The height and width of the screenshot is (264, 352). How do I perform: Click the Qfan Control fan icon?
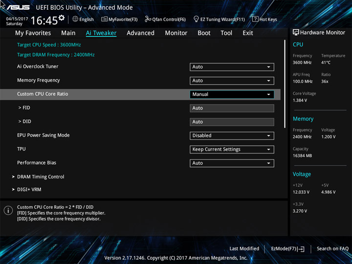click(148, 19)
